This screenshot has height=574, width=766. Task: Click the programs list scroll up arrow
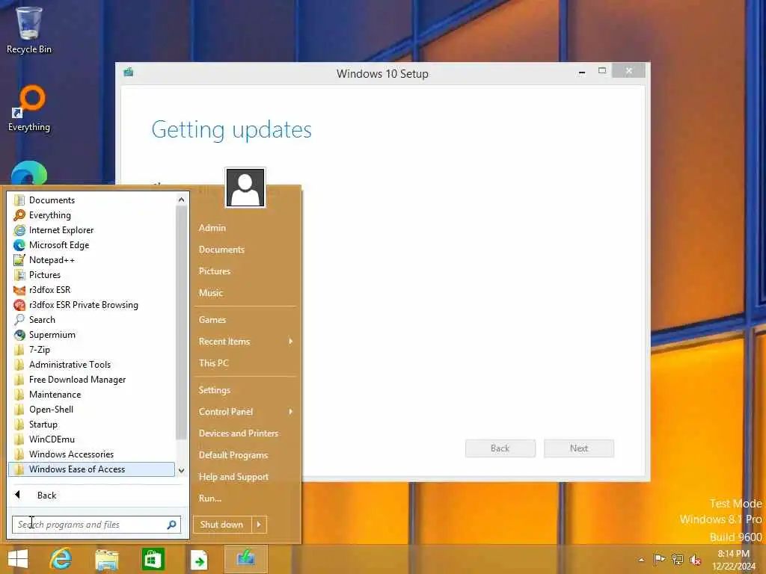181,200
